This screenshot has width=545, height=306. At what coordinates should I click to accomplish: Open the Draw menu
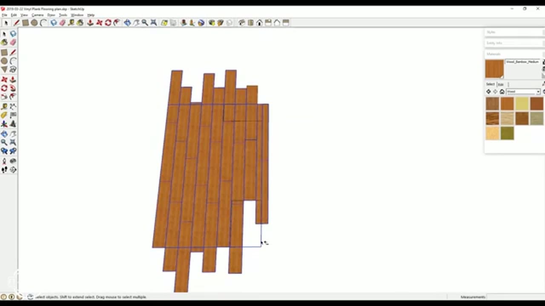[x=51, y=15]
